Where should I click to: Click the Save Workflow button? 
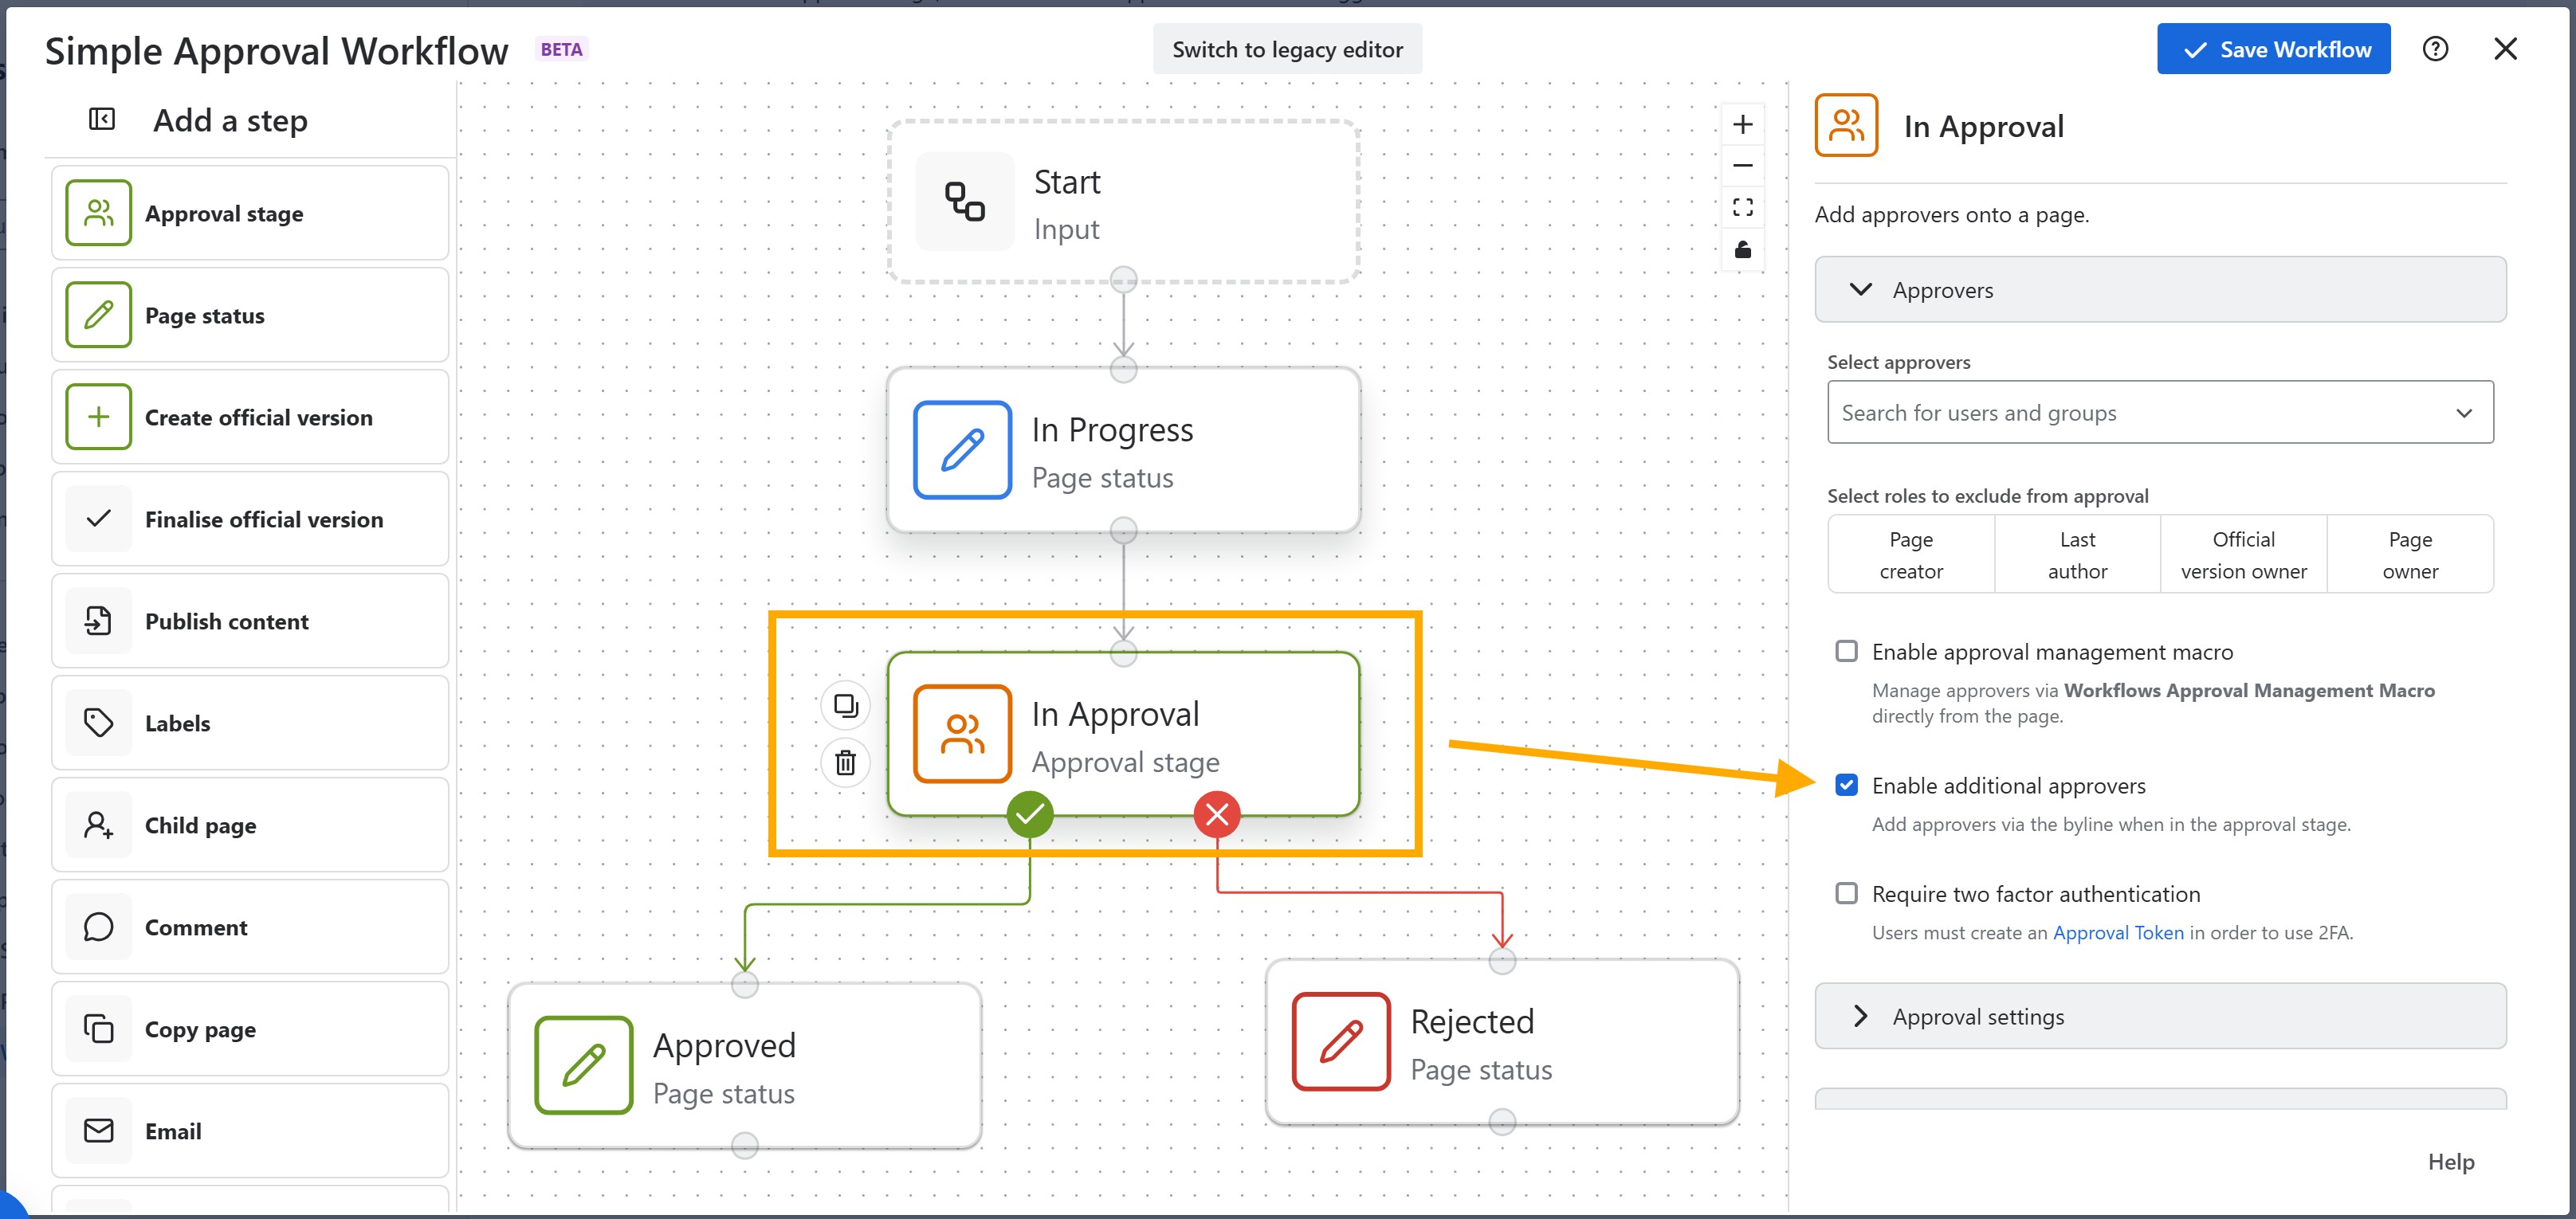tap(2273, 49)
